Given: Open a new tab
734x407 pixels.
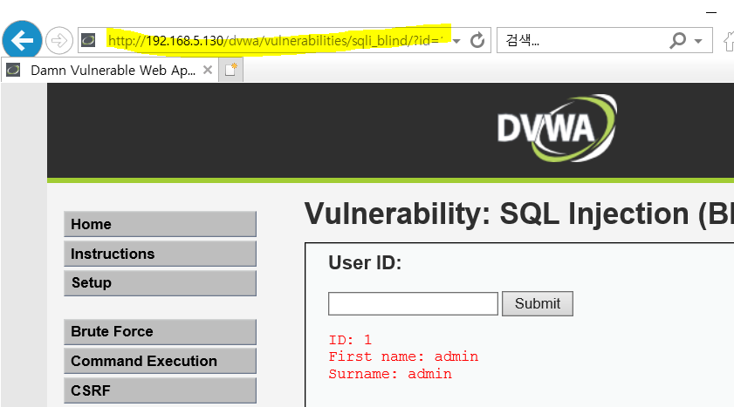Looking at the screenshot, I should tap(230, 70).
